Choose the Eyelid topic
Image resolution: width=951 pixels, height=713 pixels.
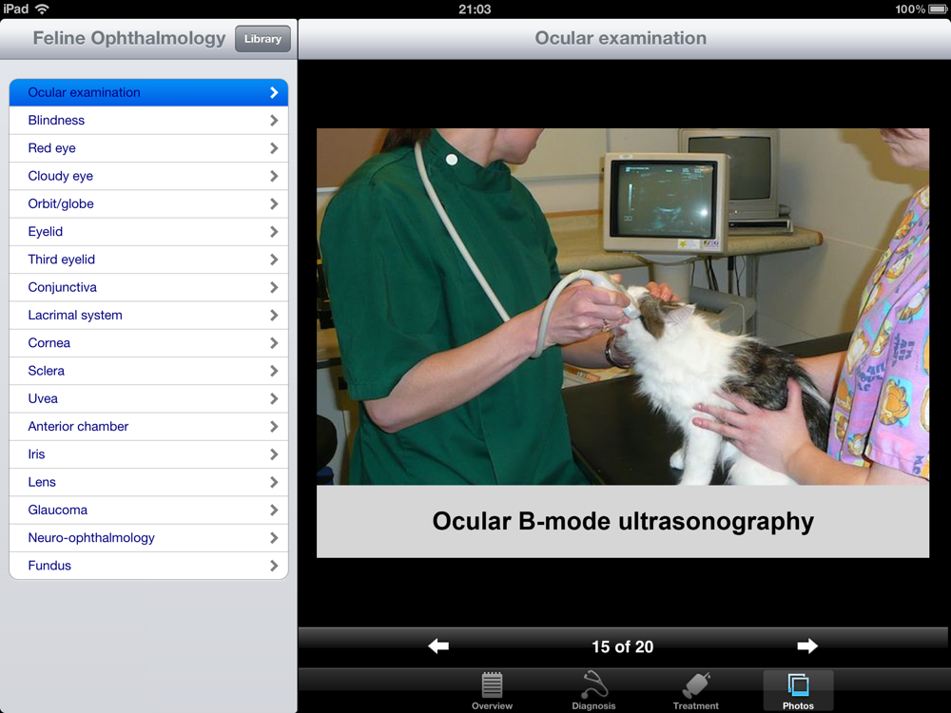coord(148,232)
